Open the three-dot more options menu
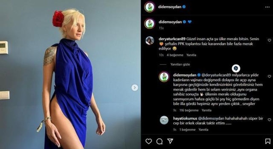The height and width of the screenshot is (149, 273). (267, 7)
